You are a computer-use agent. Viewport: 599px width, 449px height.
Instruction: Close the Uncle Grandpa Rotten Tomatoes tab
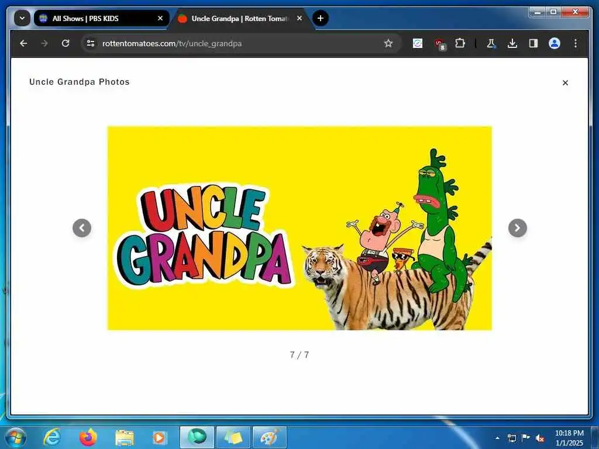click(x=299, y=18)
